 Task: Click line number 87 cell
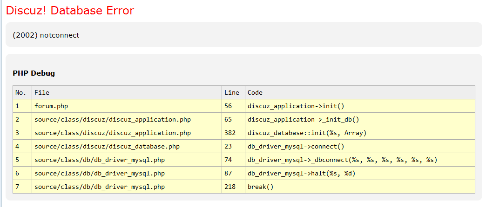(233, 173)
